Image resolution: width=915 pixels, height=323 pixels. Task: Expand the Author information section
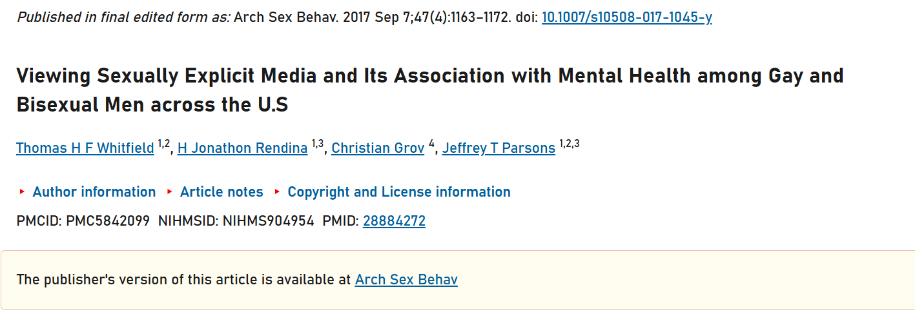[x=94, y=192]
